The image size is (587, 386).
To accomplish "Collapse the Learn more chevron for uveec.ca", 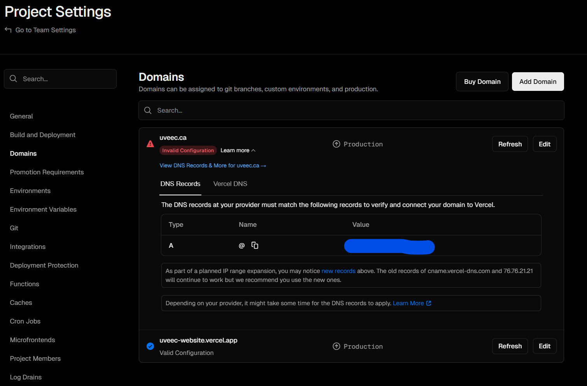I will pyautogui.click(x=253, y=151).
